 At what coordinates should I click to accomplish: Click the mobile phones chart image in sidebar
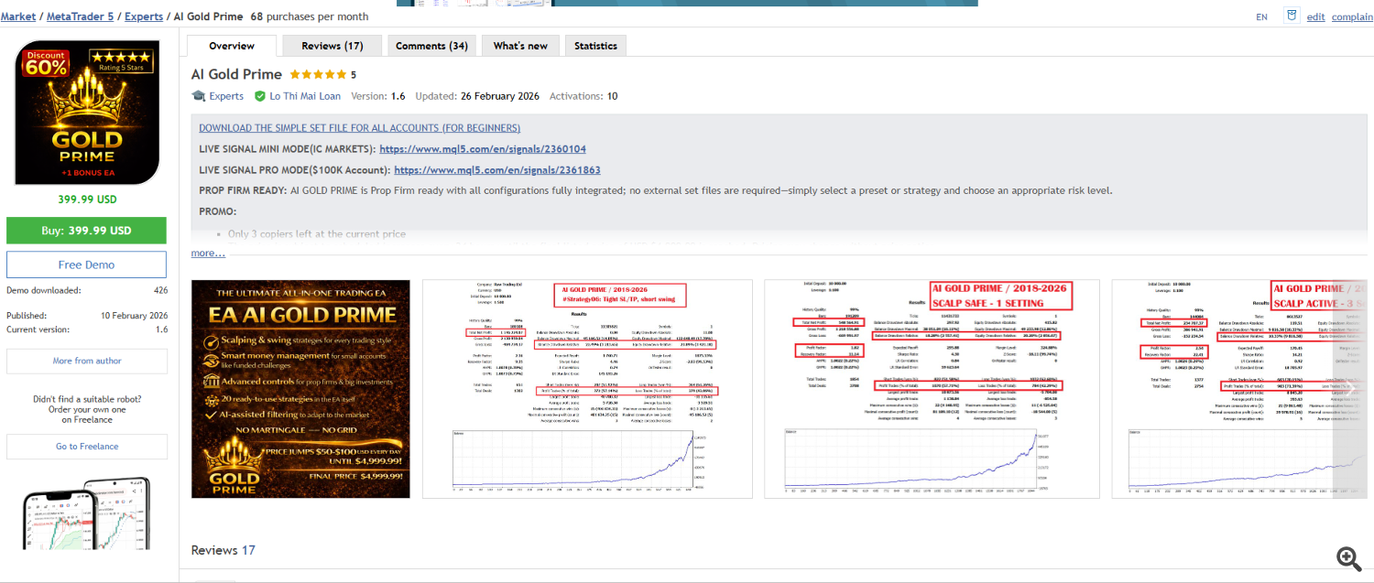click(x=87, y=513)
